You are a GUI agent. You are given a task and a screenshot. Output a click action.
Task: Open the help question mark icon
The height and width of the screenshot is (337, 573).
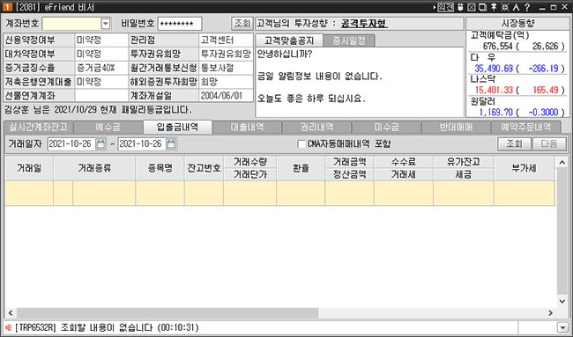click(527, 7)
